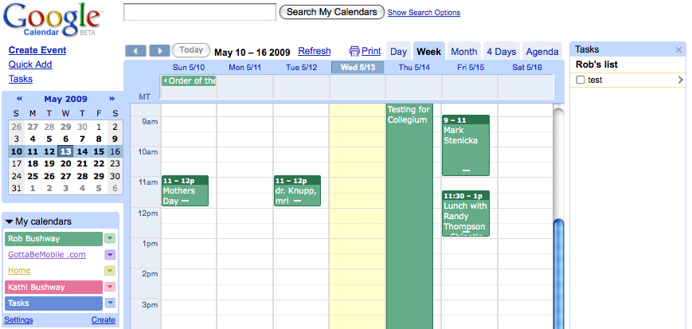
Task: Collapse the My calendars section
Action: pyautogui.click(x=10, y=221)
